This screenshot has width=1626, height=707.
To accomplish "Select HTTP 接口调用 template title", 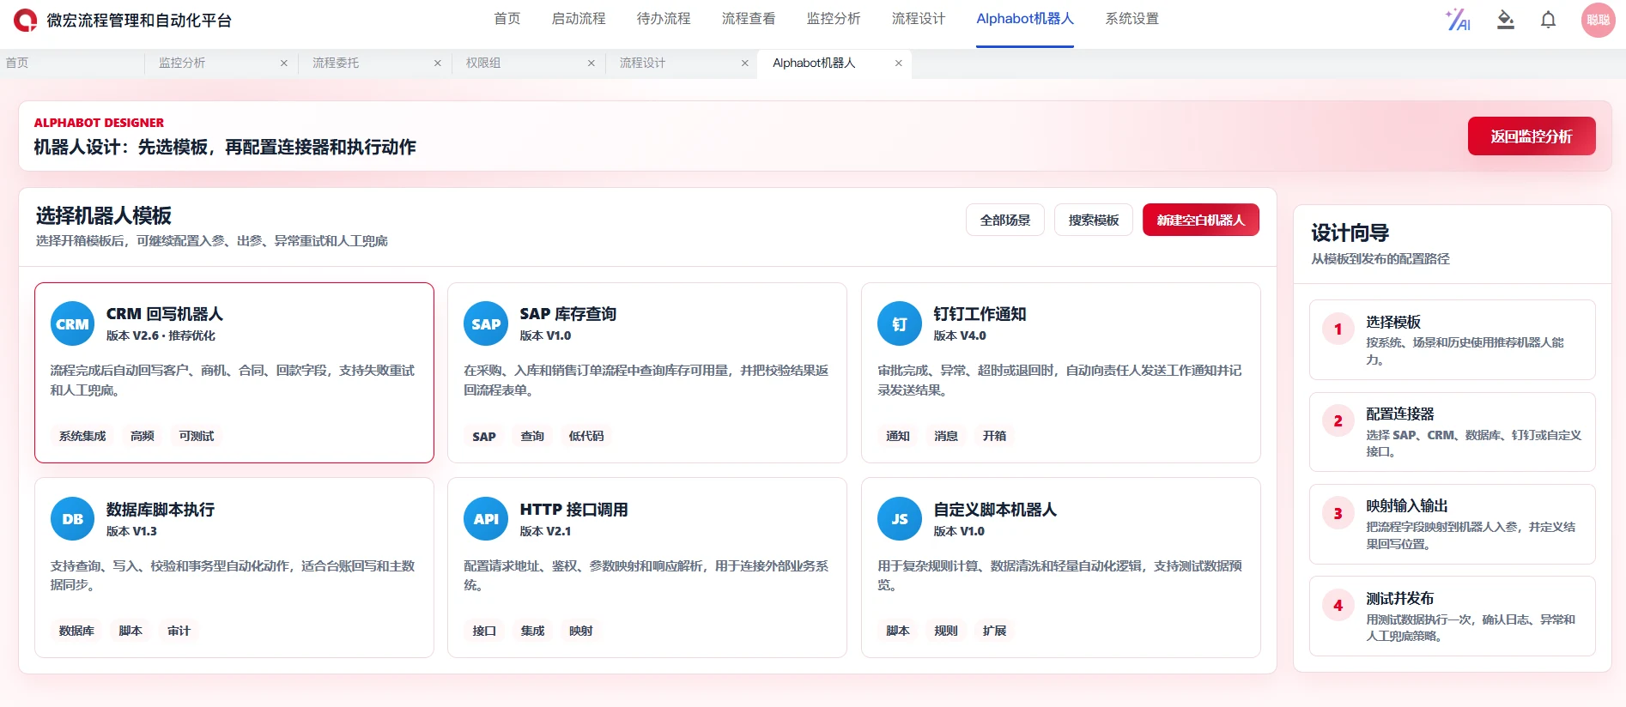I will click(573, 510).
